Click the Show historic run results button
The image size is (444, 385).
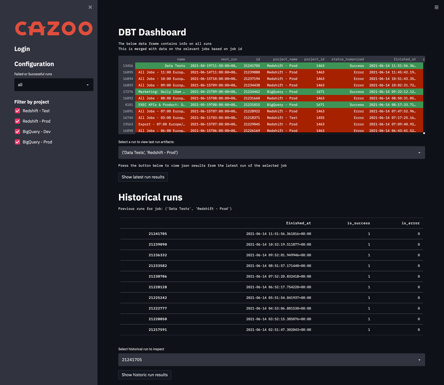coord(144,375)
